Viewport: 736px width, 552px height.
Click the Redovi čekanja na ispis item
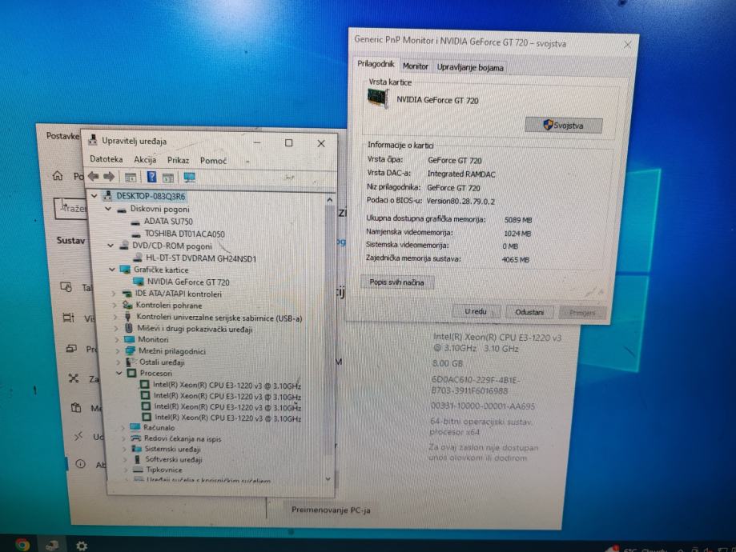pyautogui.click(x=183, y=438)
